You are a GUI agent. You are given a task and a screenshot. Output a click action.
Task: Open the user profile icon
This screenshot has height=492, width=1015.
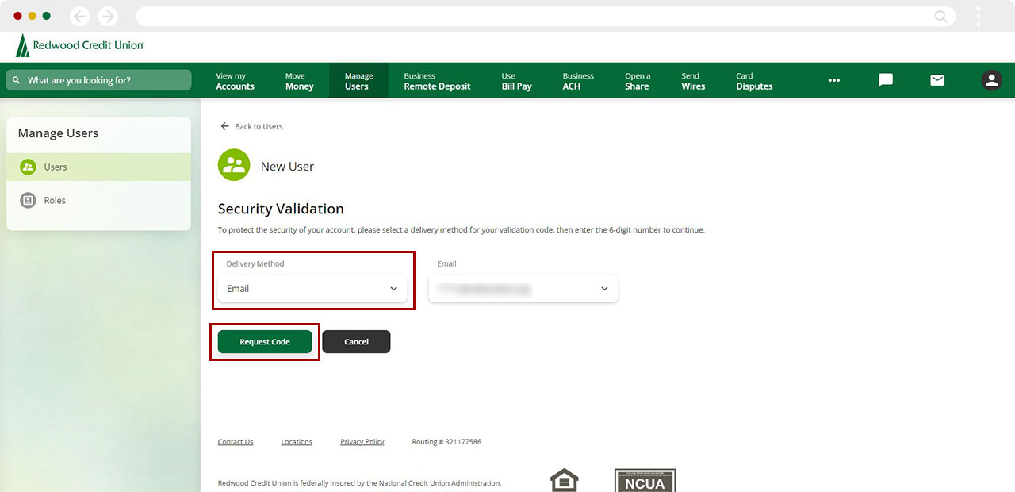[x=991, y=80]
